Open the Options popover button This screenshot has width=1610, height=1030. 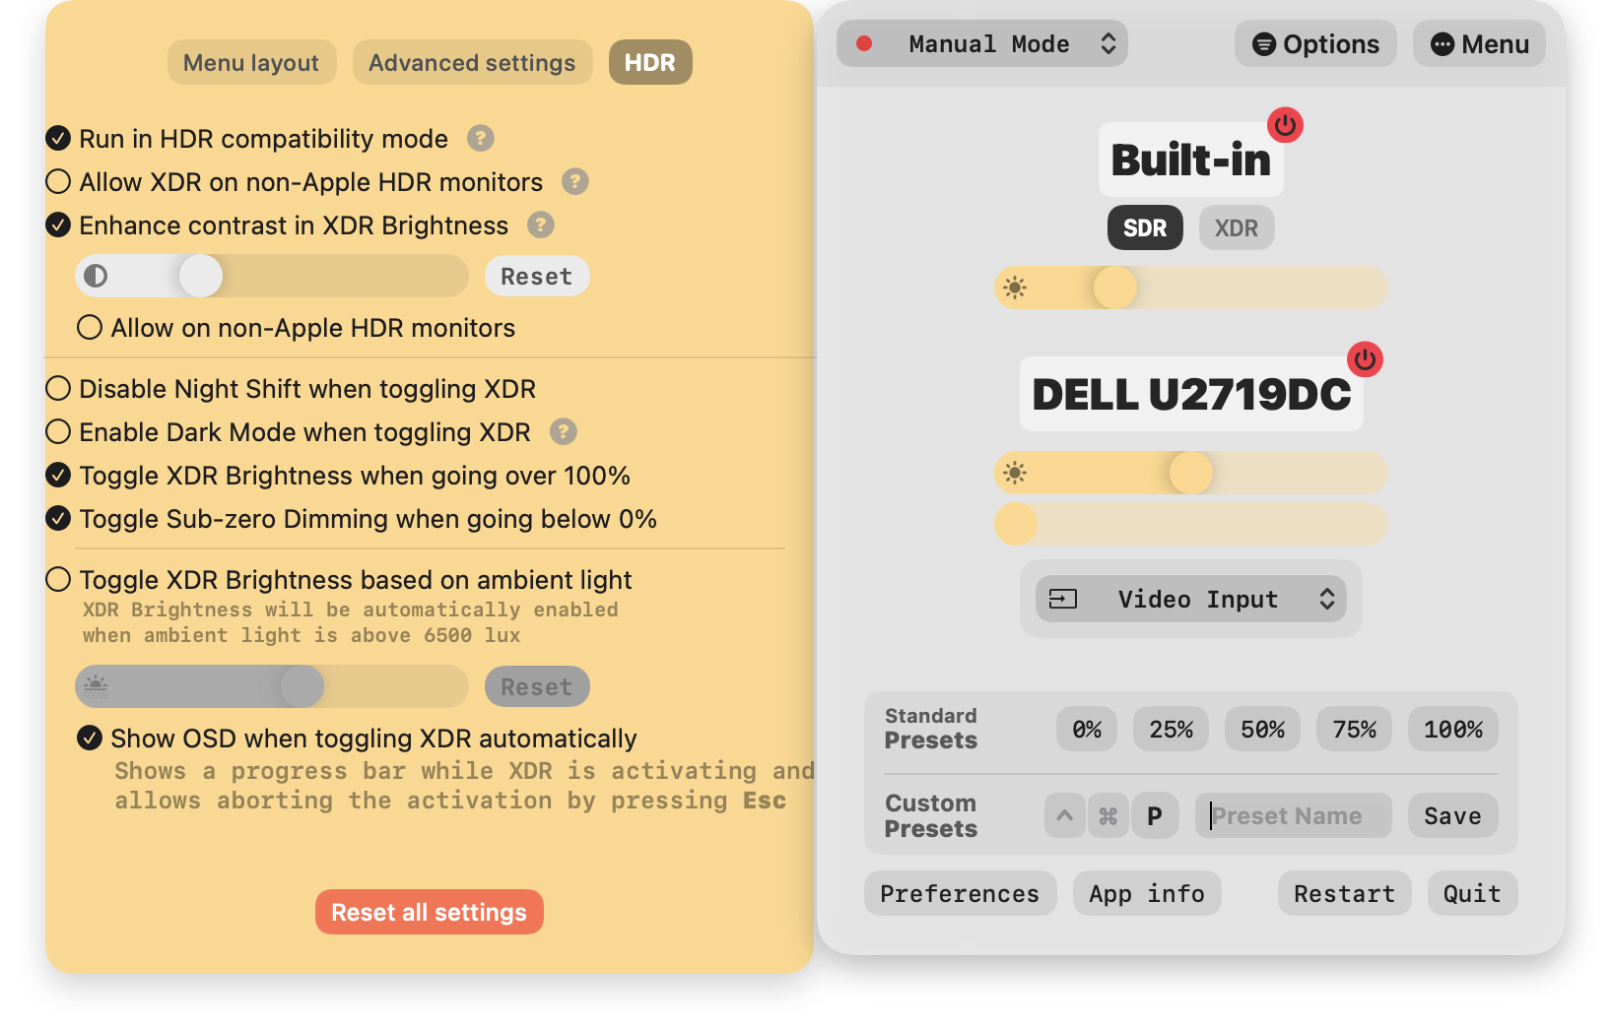pos(1315,44)
